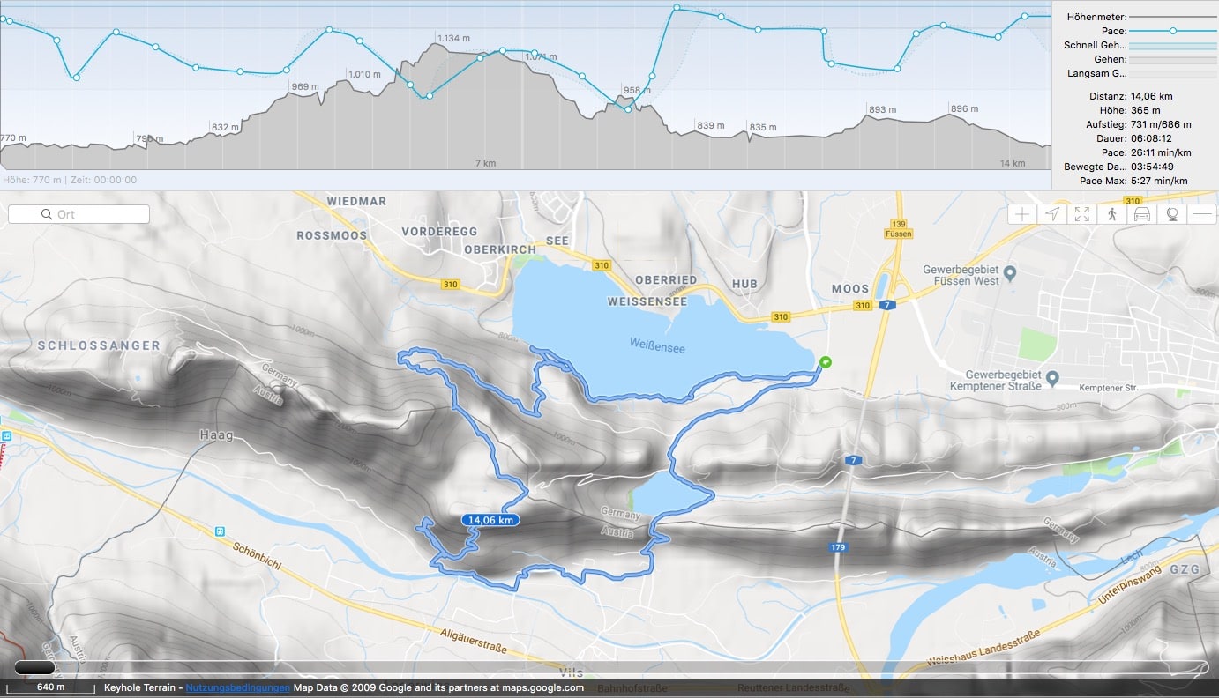Click the OBERKIRCH map label
1219x698 pixels.
[x=500, y=249]
